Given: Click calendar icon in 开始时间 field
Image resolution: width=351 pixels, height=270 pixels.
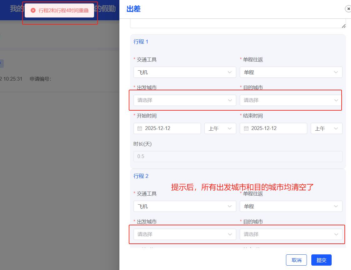Looking at the screenshot, I should point(140,128).
